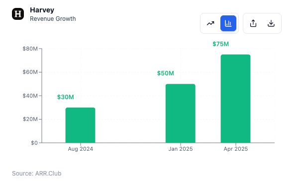
Task: Click the $30M value label
Action: pos(66,97)
